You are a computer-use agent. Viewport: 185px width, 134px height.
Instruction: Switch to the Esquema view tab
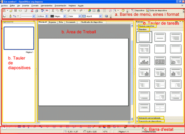click(52, 22)
